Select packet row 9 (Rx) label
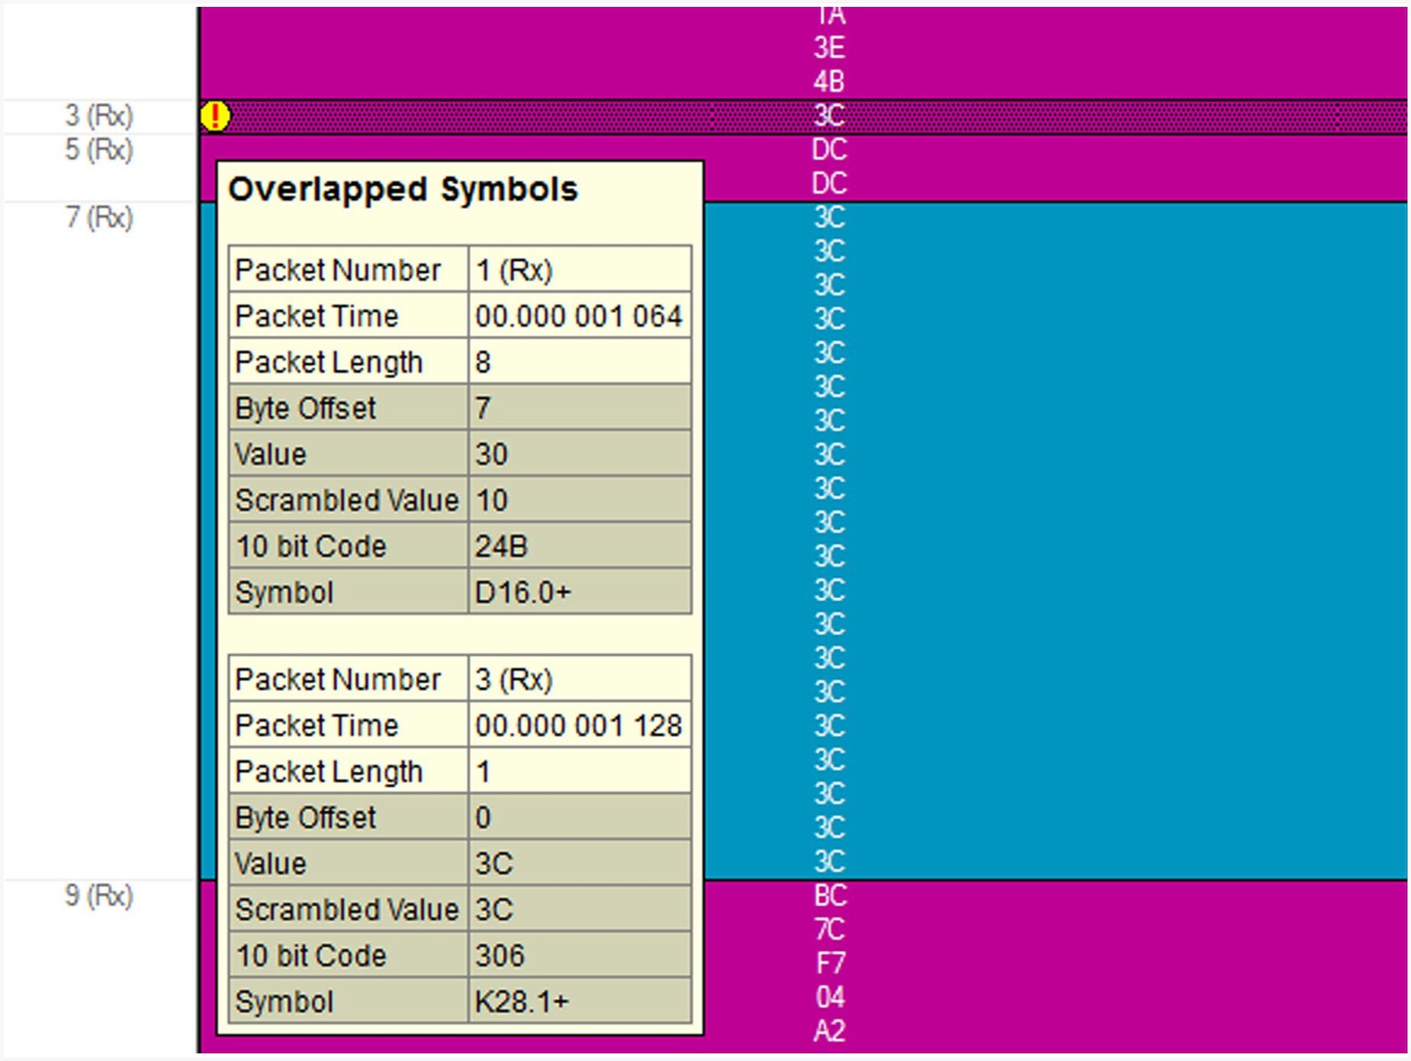Image resolution: width=1411 pixels, height=1061 pixels. (99, 895)
